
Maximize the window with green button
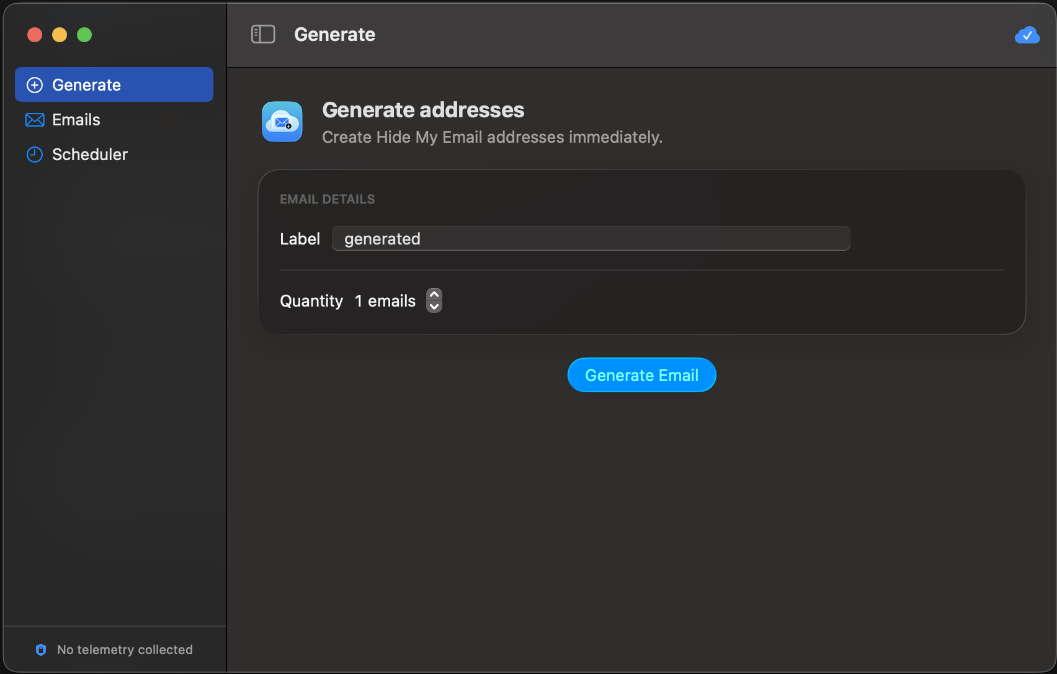84,35
